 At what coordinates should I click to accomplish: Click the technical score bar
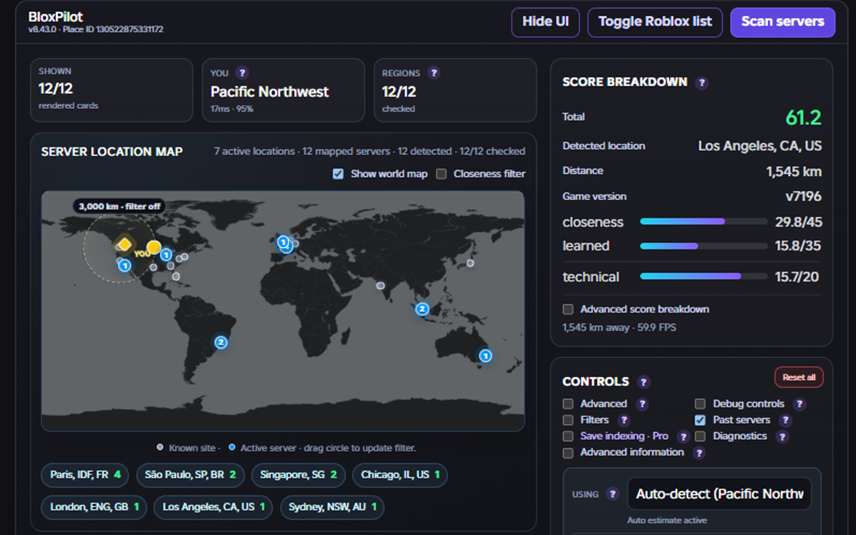(x=704, y=276)
